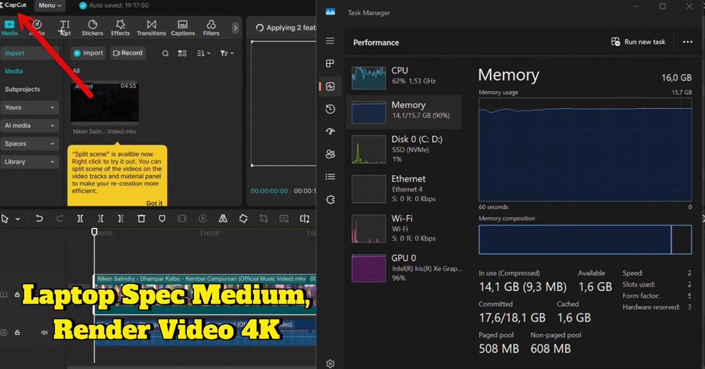This screenshot has height=369, width=705.
Task: Undo the last edit
Action: coord(39,219)
